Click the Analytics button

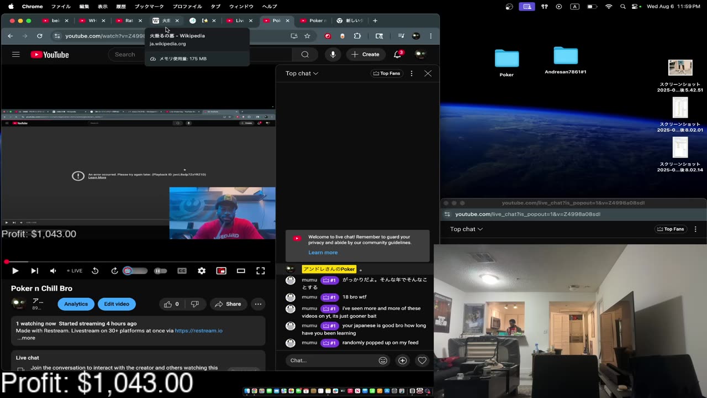(76, 304)
